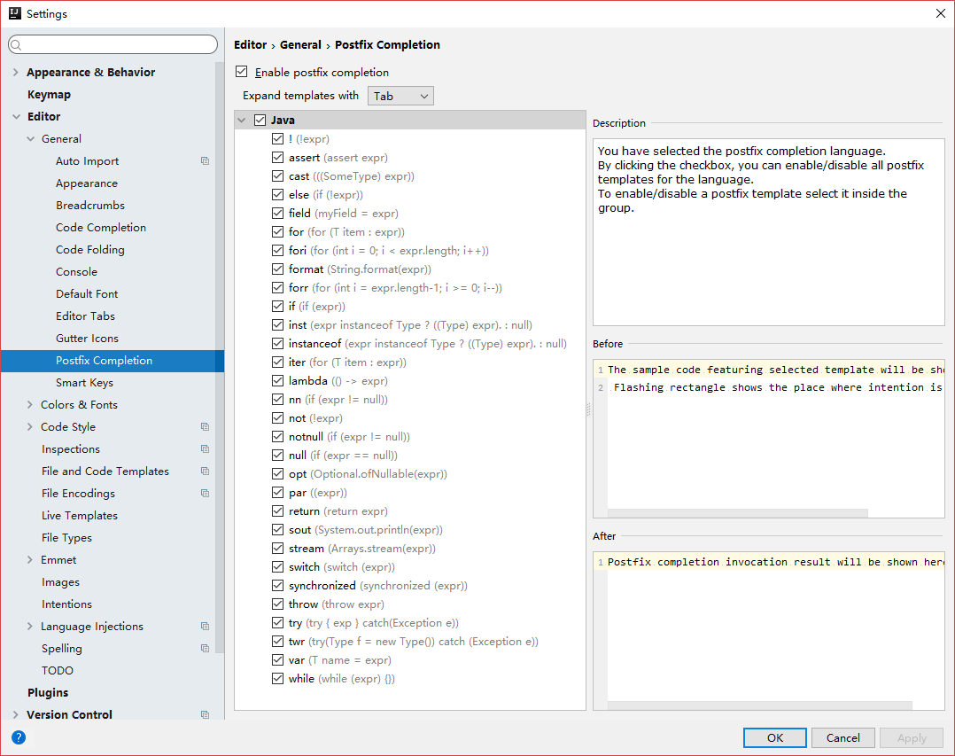Click the project-level icon beside Code Style

pos(205,427)
